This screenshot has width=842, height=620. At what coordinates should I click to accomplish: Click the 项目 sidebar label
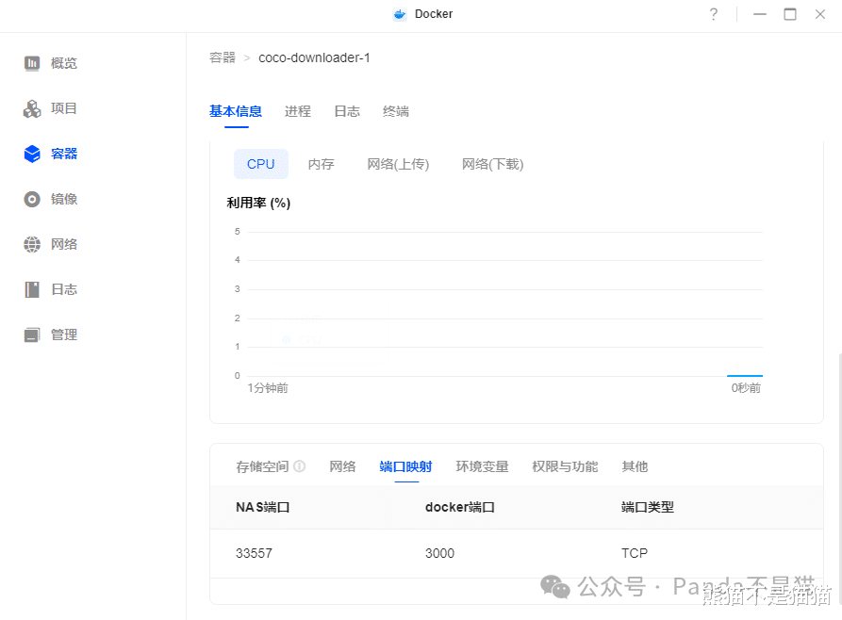tap(64, 108)
